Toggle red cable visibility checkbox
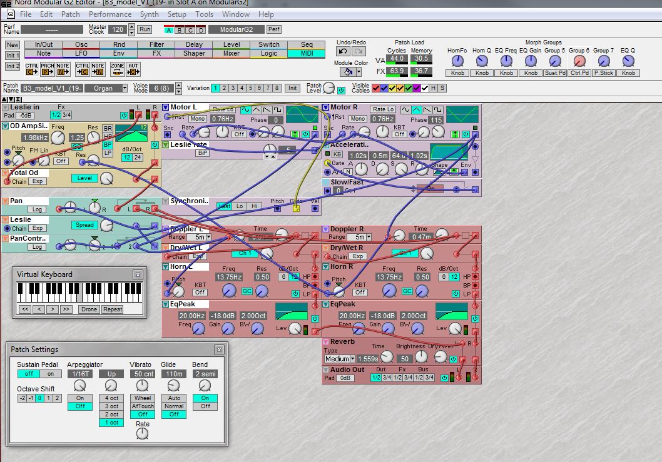Viewport: 662px width, 462px height. [x=376, y=88]
